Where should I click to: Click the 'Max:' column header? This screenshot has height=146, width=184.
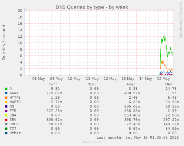tap(170, 84)
